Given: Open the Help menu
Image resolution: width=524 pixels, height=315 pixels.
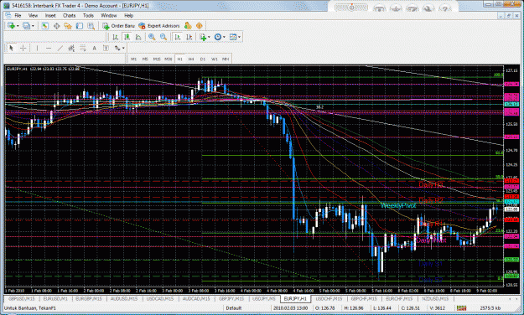Looking at the screenshot, I should pyautogui.click(x=128, y=15).
